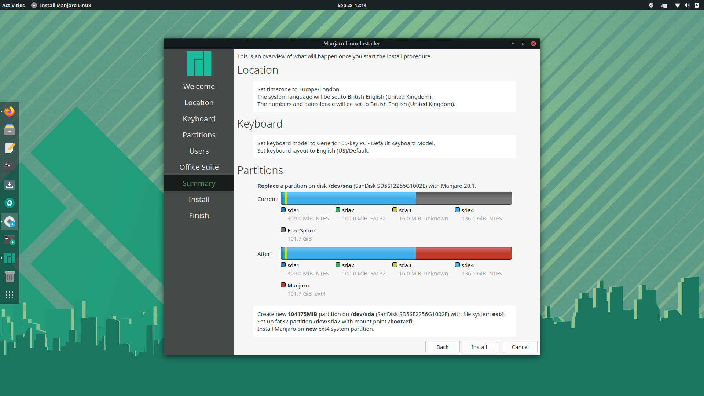Click the Install button
Viewport: 704px width, 396px height.
point(479,347)
